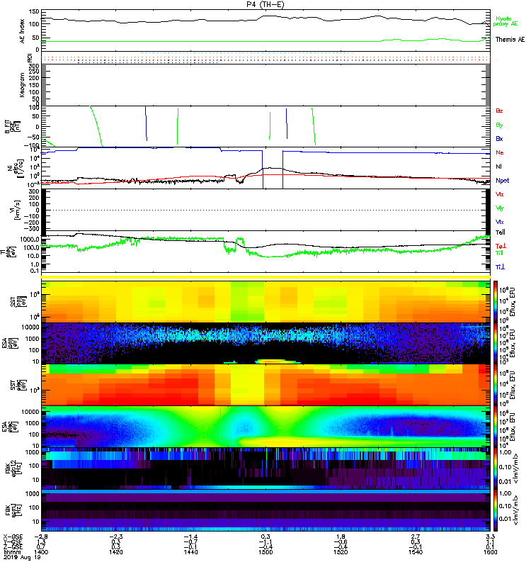Click the date label 2019 Aug 19

point(22,558)
